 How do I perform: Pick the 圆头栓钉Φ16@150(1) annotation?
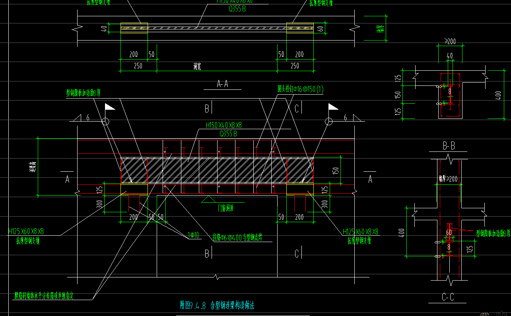[x=300, y=89]
